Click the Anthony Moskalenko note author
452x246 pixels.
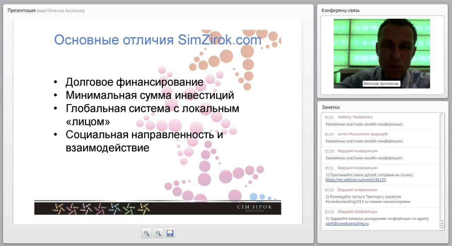[355, 117]
